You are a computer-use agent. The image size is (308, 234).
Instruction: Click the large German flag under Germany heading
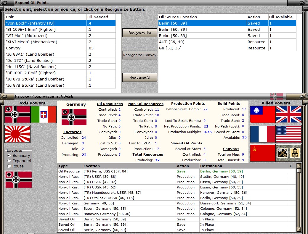[74, 117]
